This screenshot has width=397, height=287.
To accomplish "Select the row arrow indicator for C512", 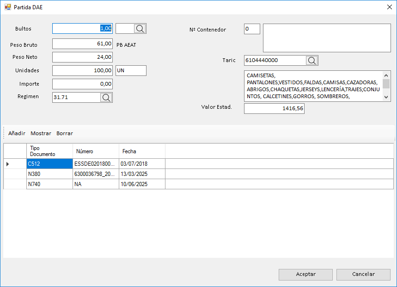I will (x=8, y=164).
